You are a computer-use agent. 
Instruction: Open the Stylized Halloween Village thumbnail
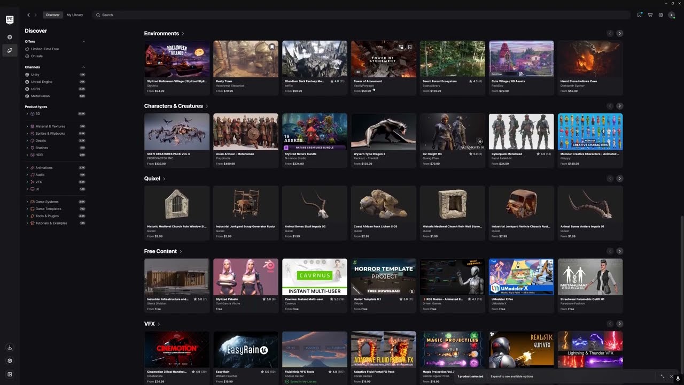tap(177, 59)
